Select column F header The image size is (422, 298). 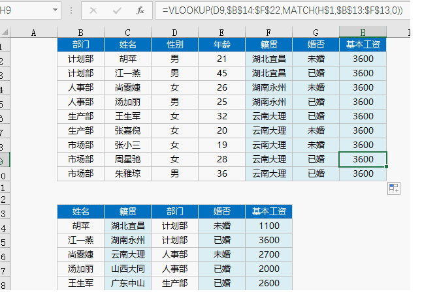[x=268, y=33]
